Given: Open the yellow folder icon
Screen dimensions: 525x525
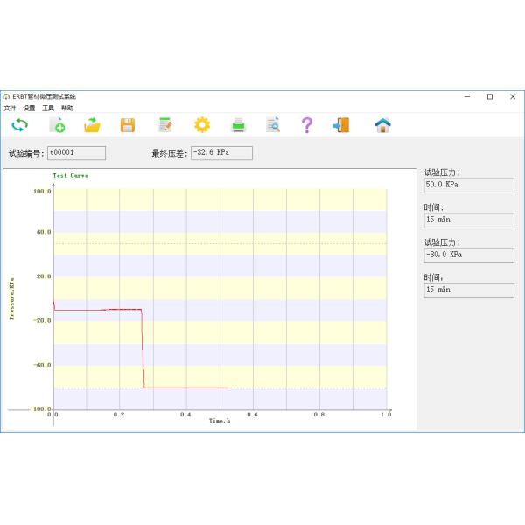Looking at the screenshot, I should click(93, 125).
